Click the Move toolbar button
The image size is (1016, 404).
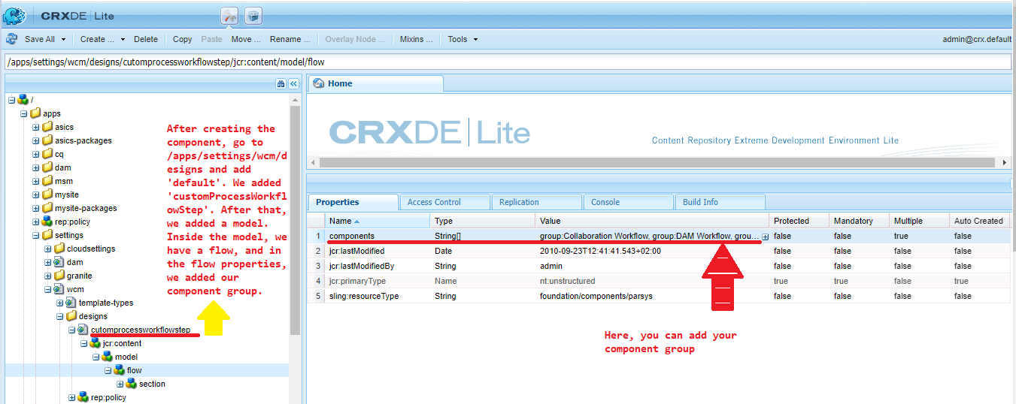tap(246, 39)
